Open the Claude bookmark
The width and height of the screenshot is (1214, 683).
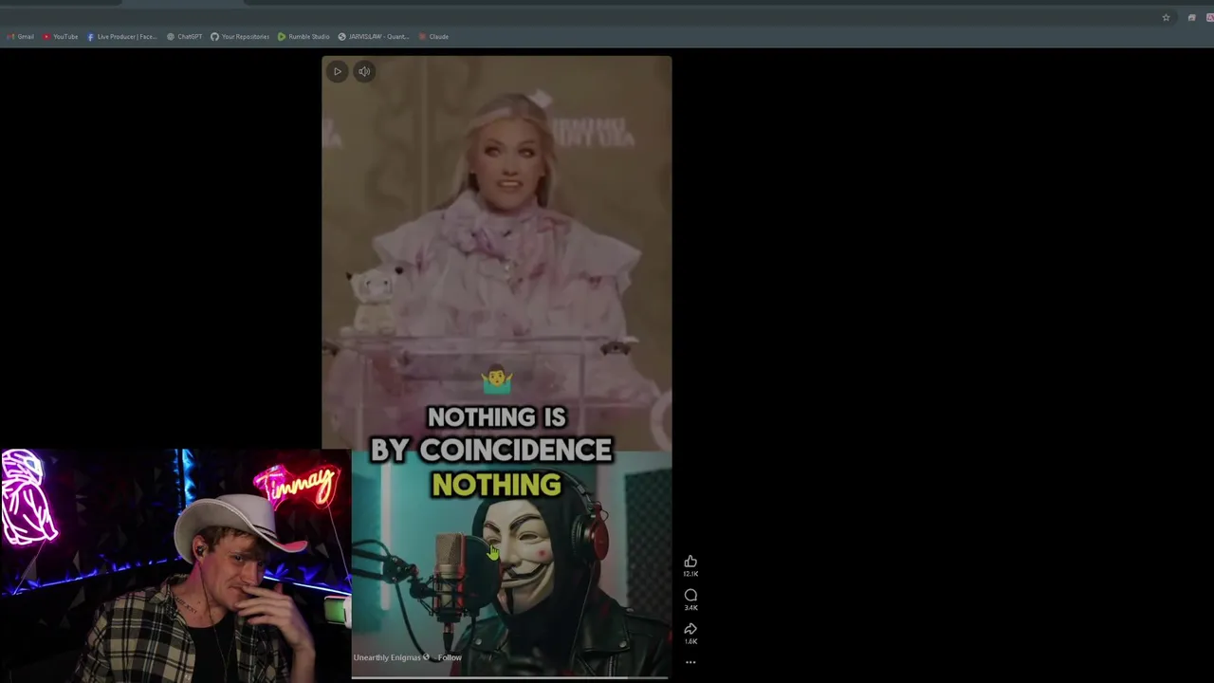[x=433, y=36]
